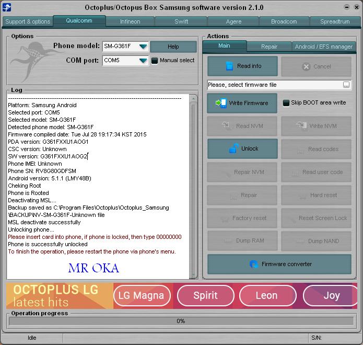Click the Idle status bar text
This screenshot has width=363, height=345.
(x=32, y=338)
